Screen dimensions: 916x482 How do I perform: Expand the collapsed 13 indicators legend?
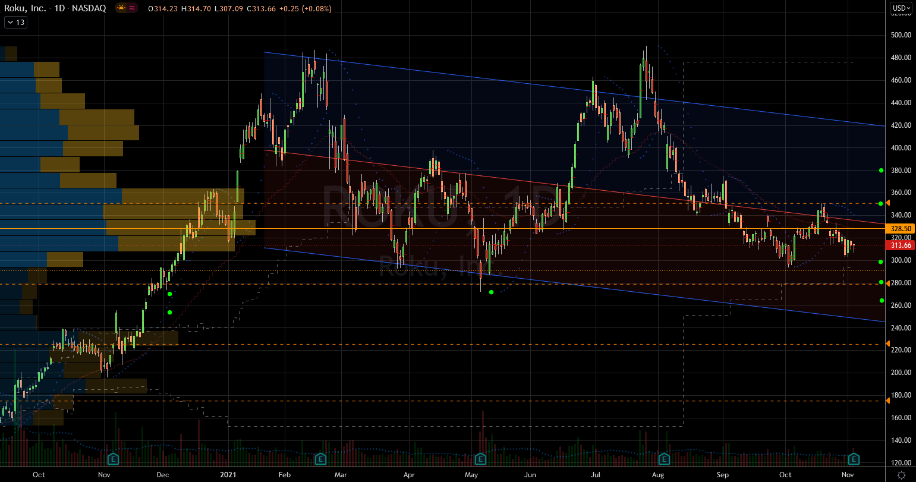click(x=15, y=23)
